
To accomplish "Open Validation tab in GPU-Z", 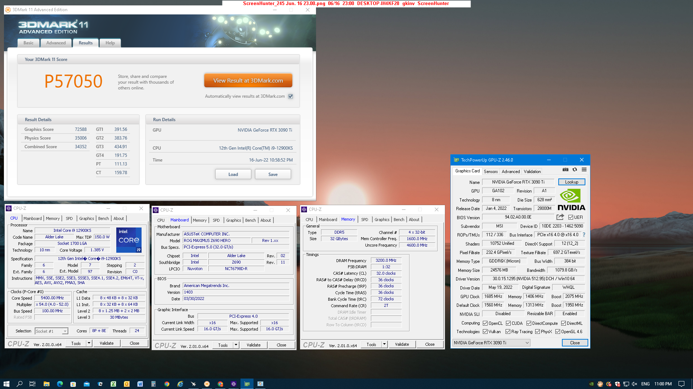I will click(532, 172).
